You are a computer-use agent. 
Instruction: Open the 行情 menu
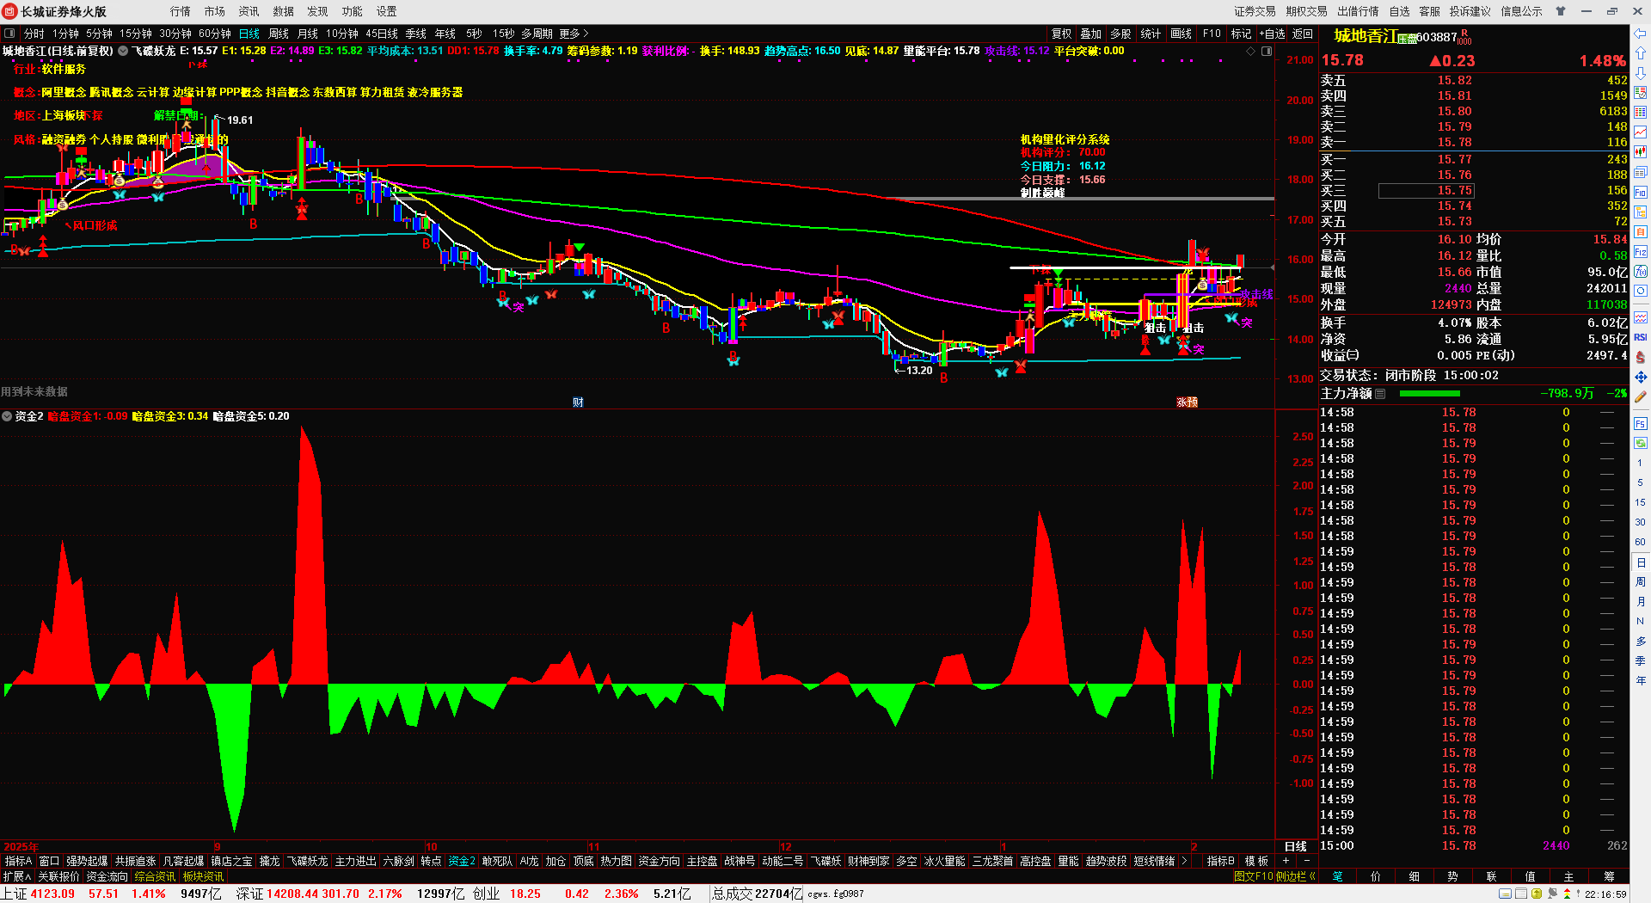[181, 11]
